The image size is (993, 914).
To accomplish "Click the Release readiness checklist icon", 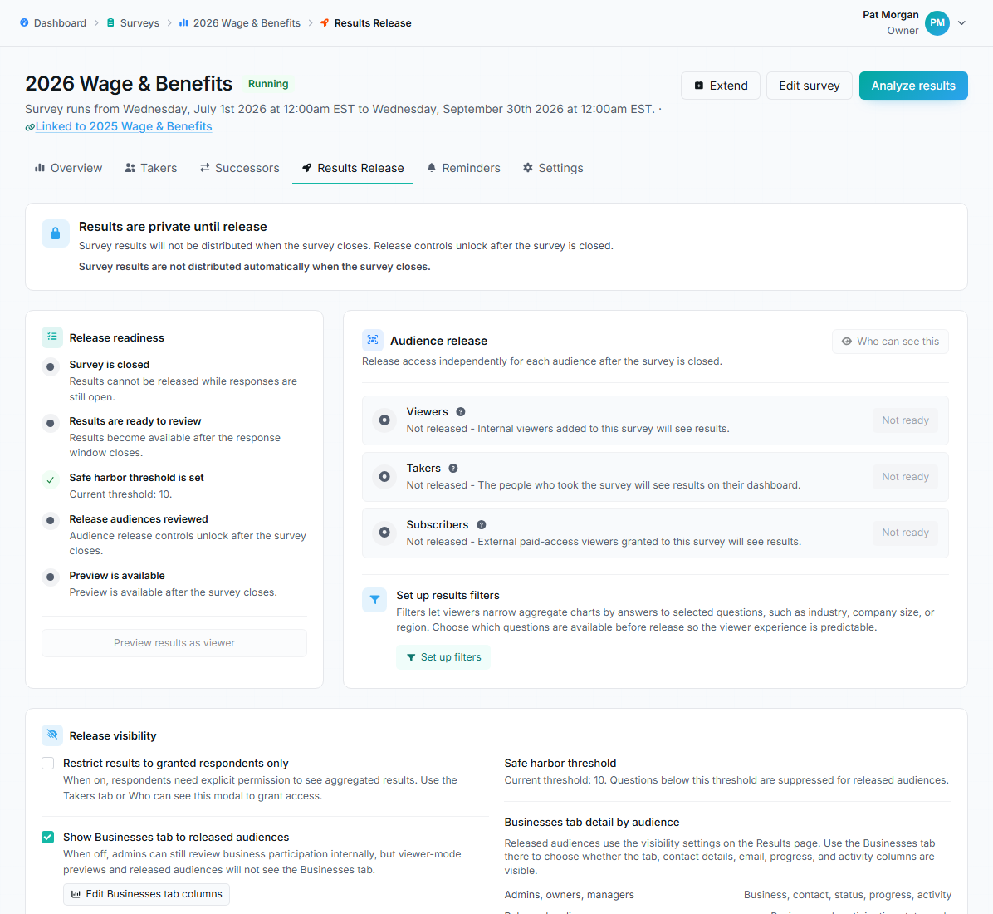I will pyautogui.click(x=52, y=337).
